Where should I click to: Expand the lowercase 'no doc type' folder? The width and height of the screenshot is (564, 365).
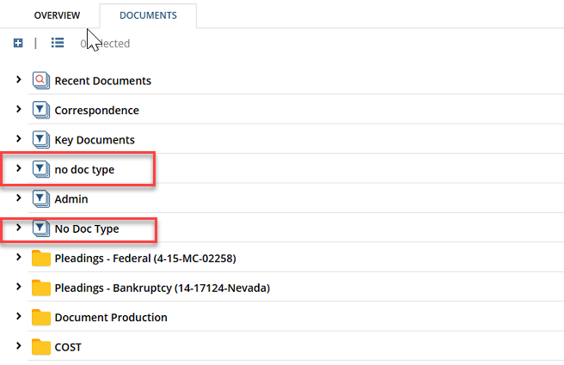pyautogui.click(x=18, y=169)
